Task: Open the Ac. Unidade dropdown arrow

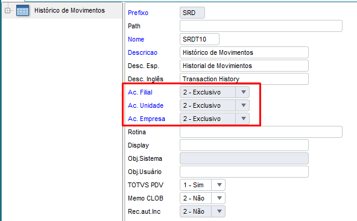Action: 243,105
